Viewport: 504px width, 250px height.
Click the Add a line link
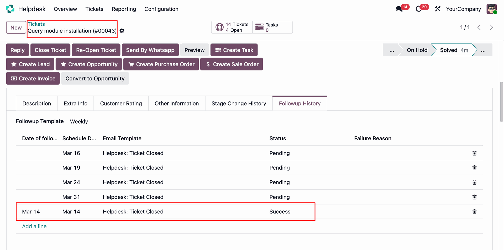[34, 226]
